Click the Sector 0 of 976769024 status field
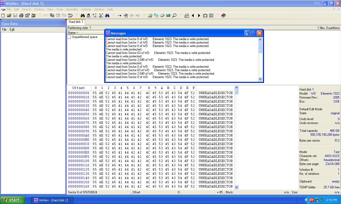341x204 pixels. click(x=99, y=192)
